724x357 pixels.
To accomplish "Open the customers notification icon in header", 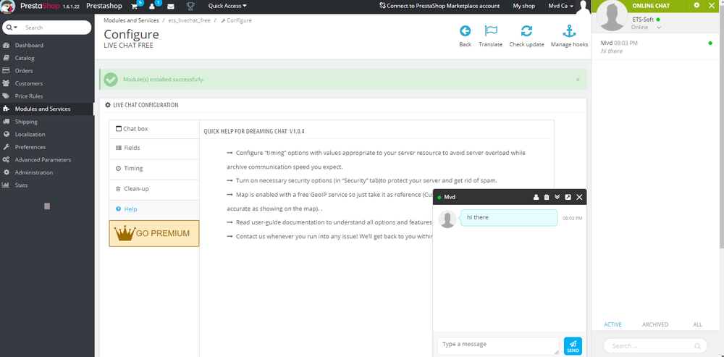I will point(152,7).
